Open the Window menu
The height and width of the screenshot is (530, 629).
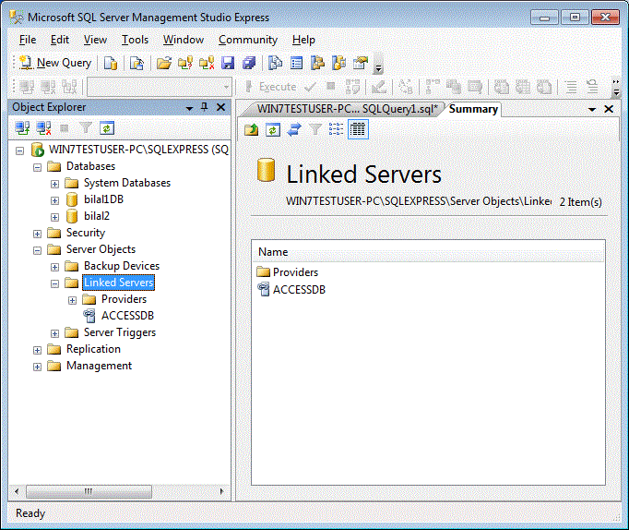coord(184,40)
